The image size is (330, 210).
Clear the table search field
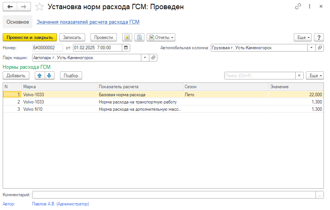tap(300, 76)
